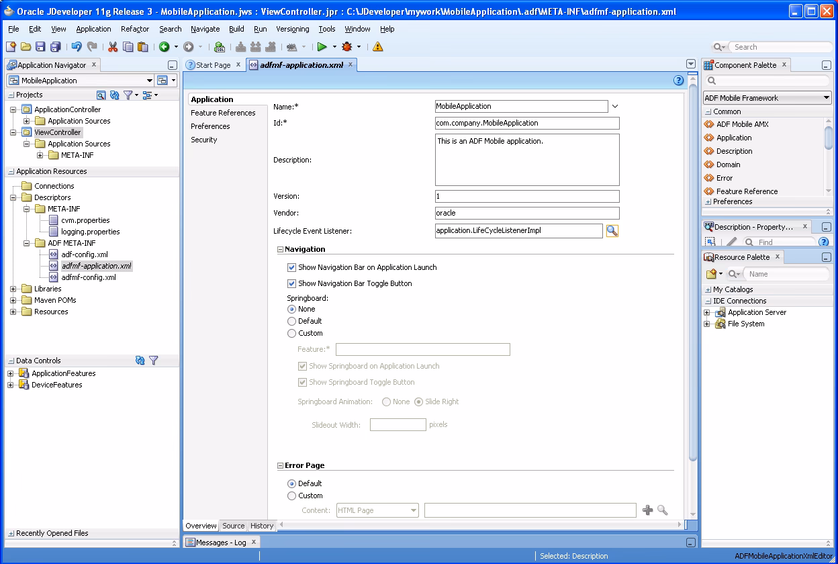Viewport: 838px width, 564px height.
Task: Click the Save toolbar icon
Action: [40, 47]
